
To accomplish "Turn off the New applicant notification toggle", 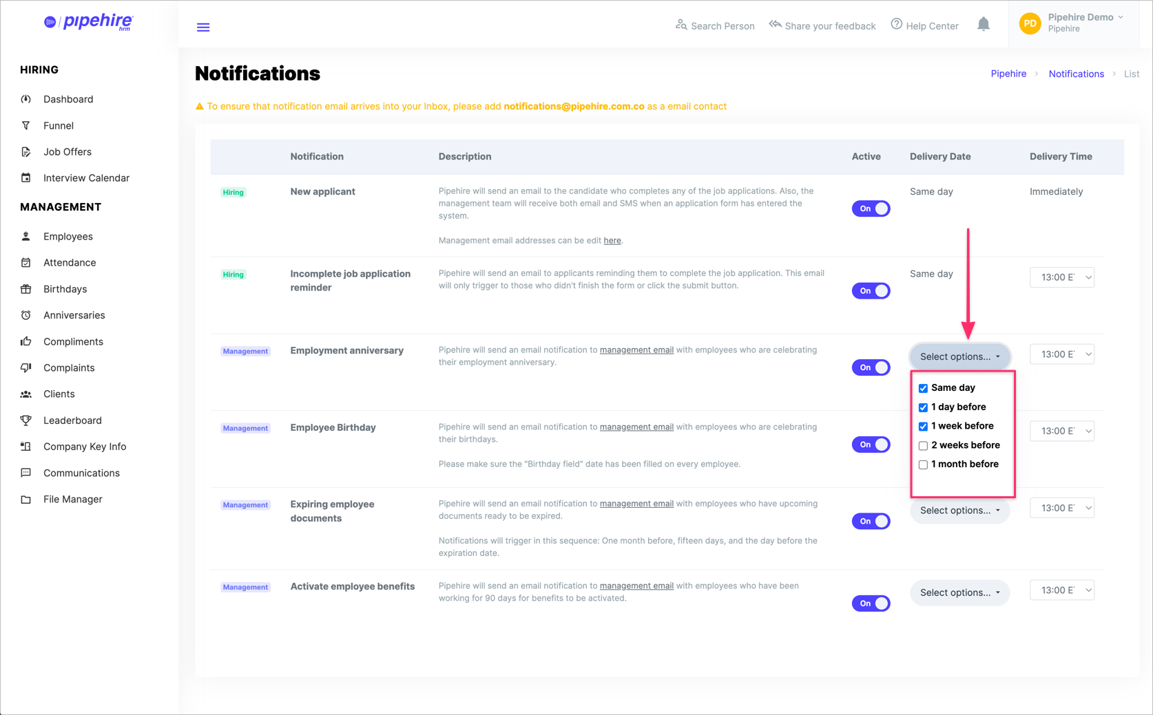I will (x=871, y=209).
